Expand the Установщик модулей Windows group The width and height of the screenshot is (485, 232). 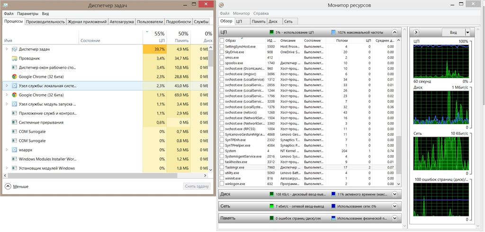tap(7, 168)
